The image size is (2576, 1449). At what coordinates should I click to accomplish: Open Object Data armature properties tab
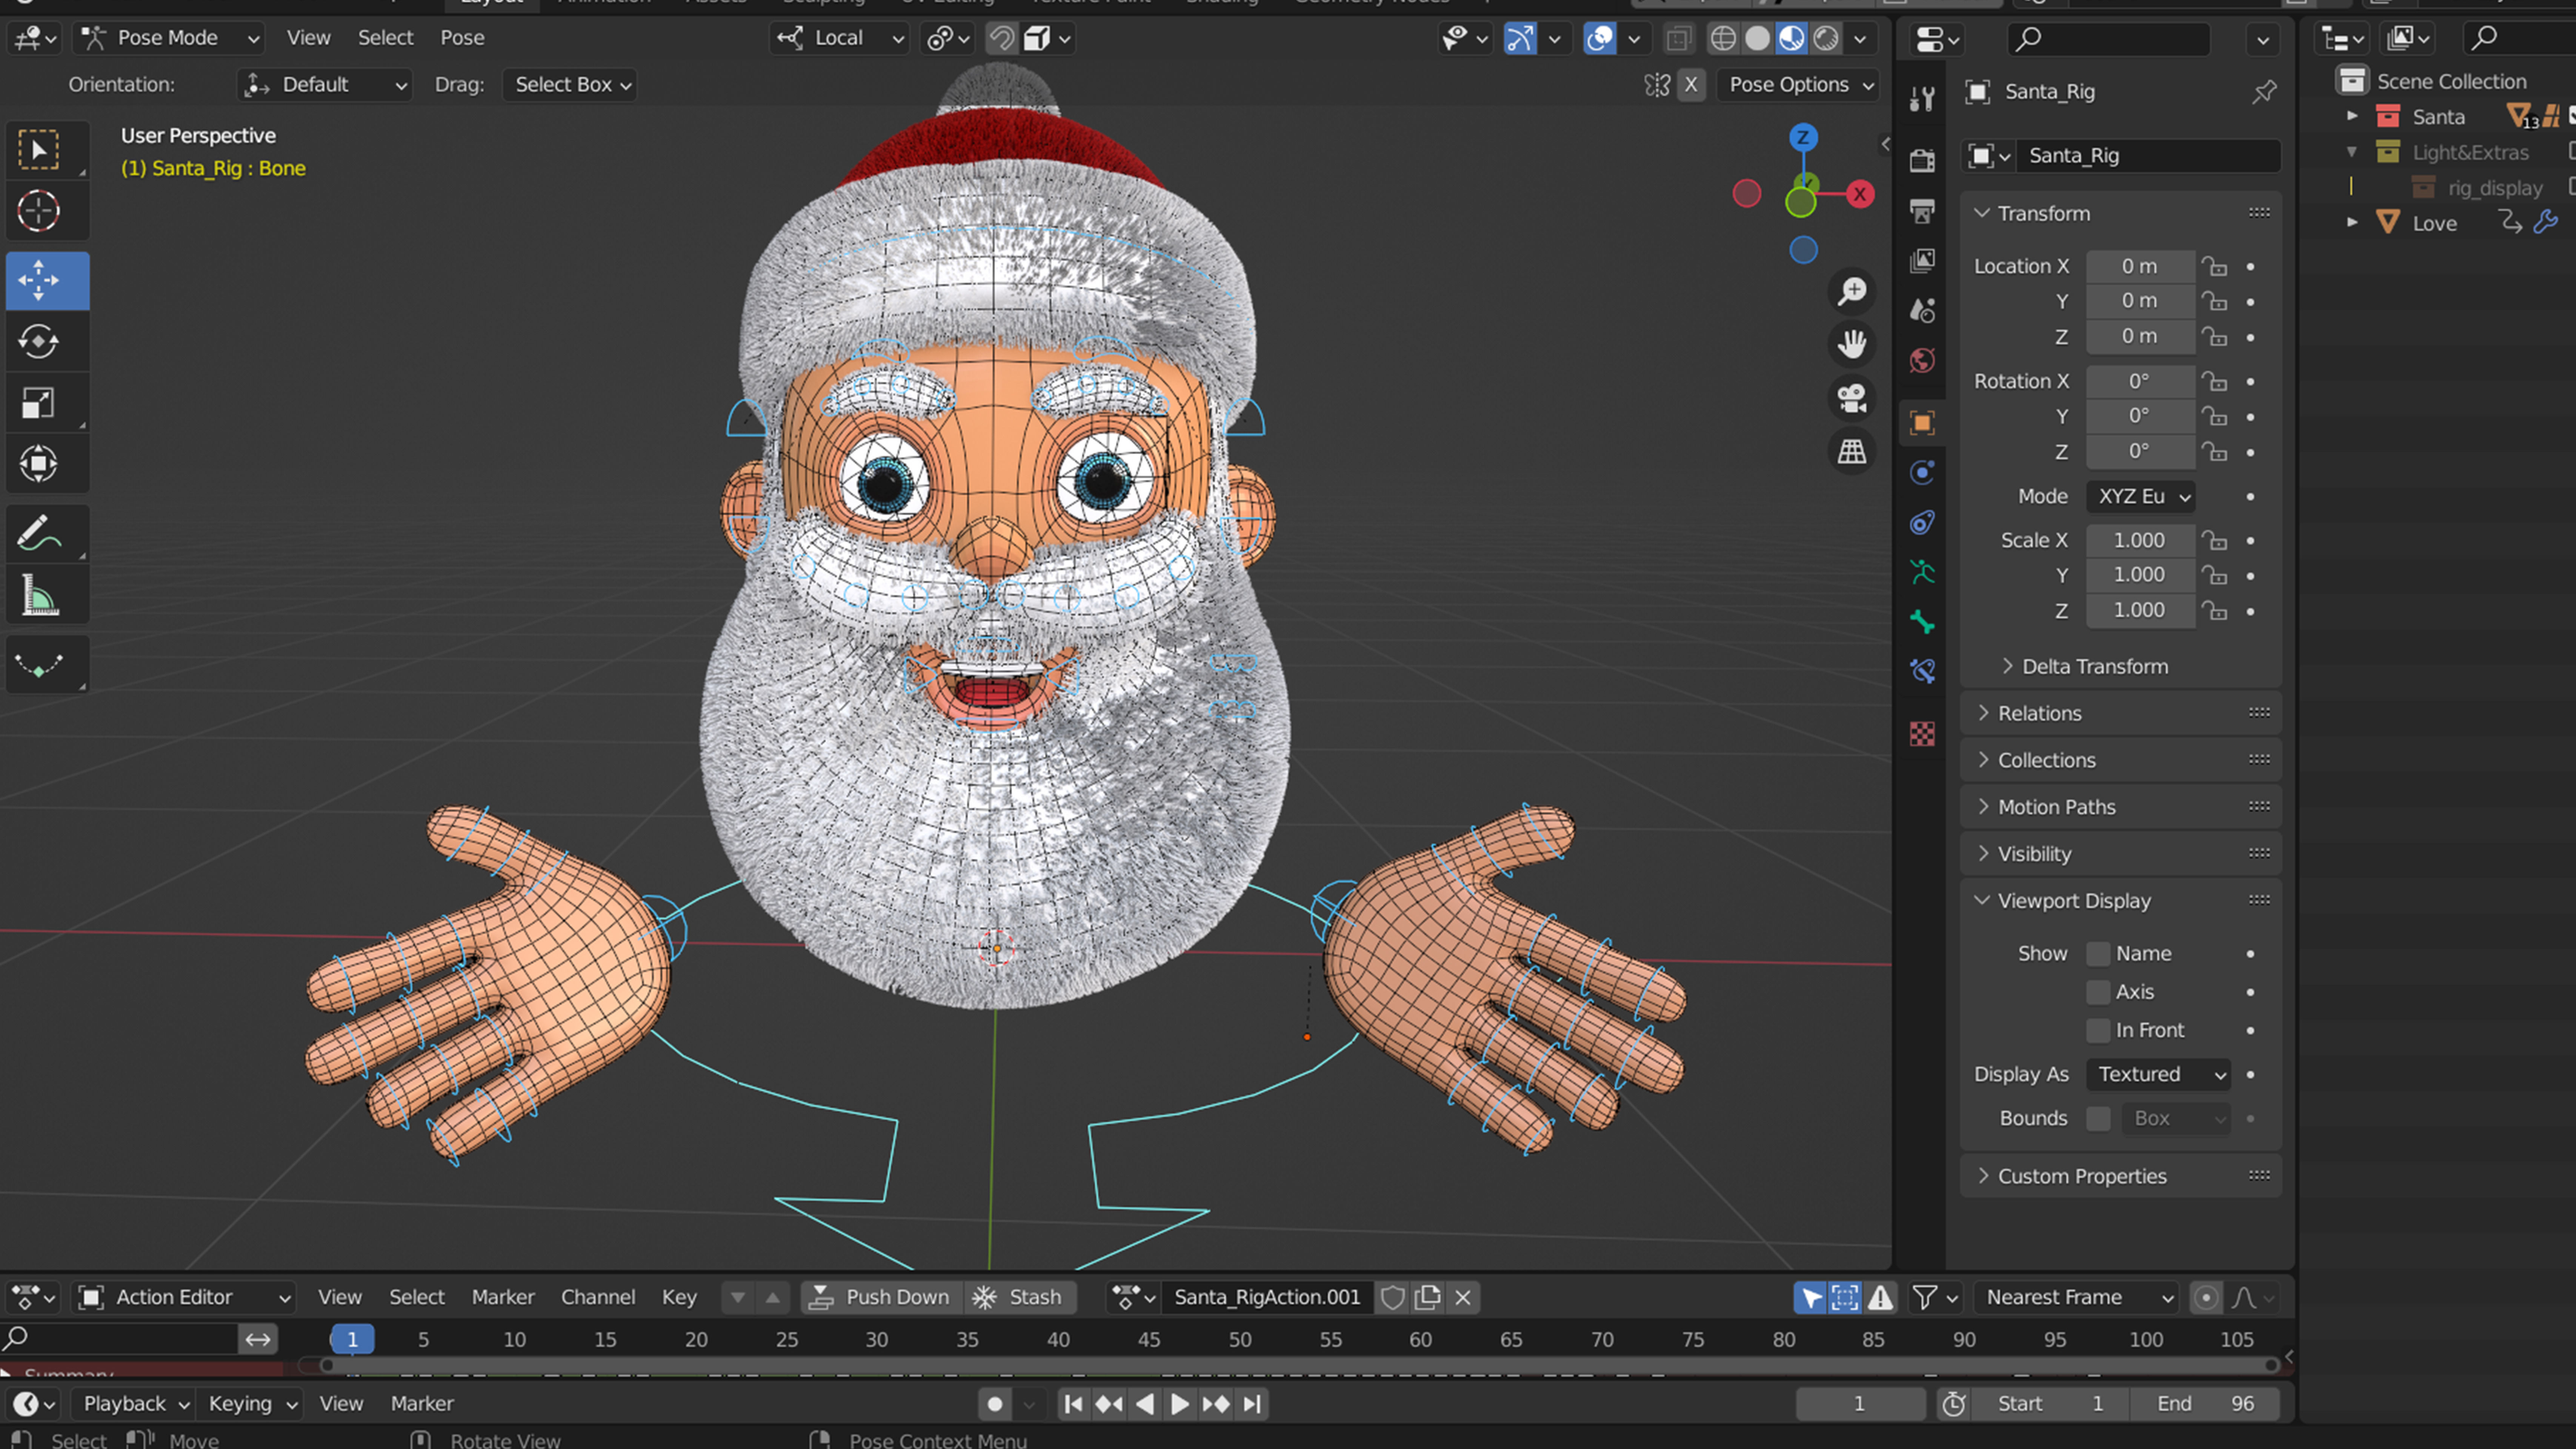1922,573
